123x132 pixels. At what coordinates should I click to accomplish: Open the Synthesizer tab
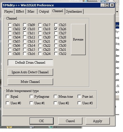(74, 12)
